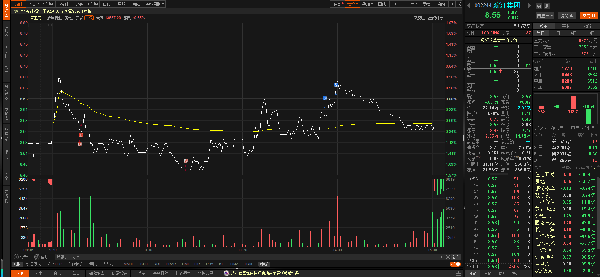
Task: Switch to 分价 tab below tick list
Action: coord(487,274)
